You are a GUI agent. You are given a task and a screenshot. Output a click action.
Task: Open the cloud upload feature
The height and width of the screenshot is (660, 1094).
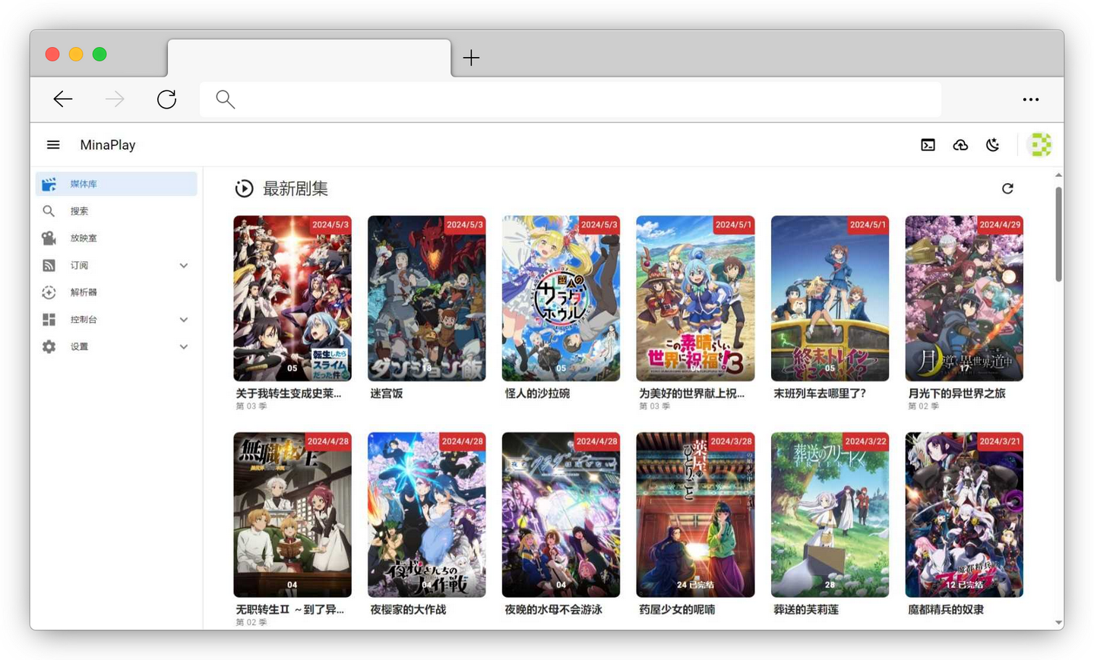click(x=960, y=144)
